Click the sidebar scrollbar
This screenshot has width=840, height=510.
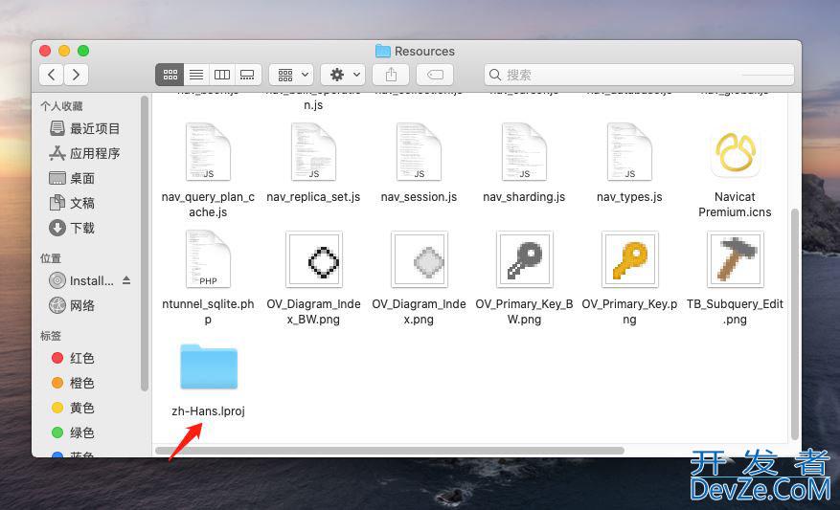click(x=144, y=243)
